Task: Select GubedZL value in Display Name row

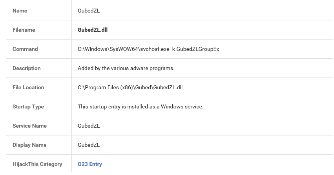Action: (x=89, y=145)
